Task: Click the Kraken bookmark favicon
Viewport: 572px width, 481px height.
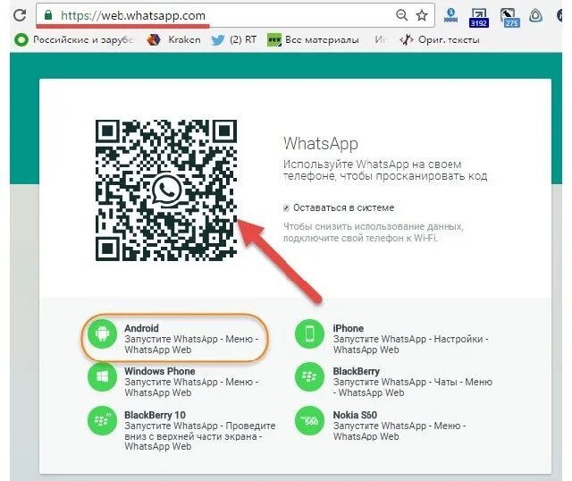Action: point(154,39)
